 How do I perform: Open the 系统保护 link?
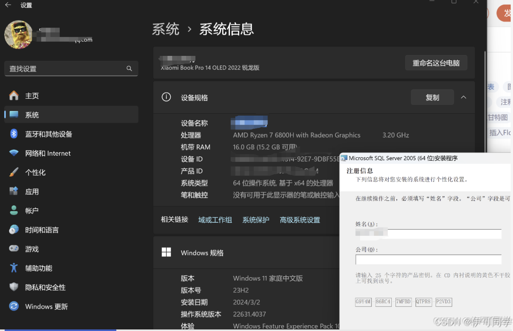pyautogui.click(x=256, y=220)
